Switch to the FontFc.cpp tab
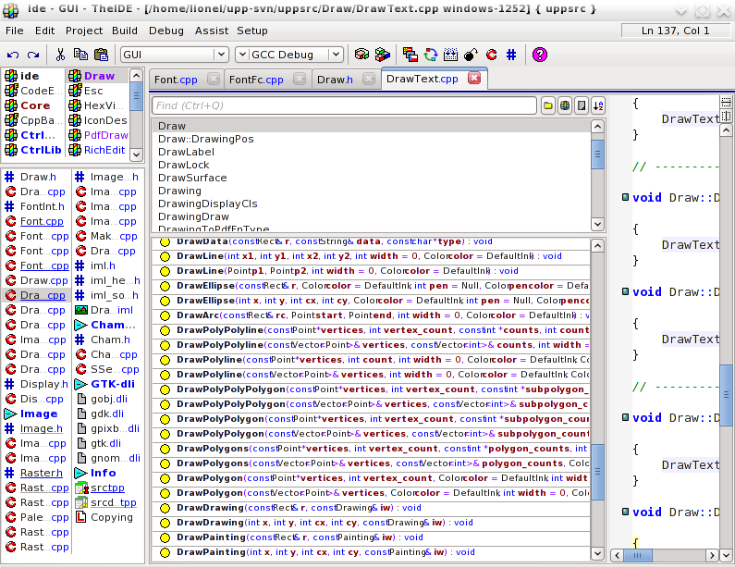The image size is (735, 568). (256, 80)
